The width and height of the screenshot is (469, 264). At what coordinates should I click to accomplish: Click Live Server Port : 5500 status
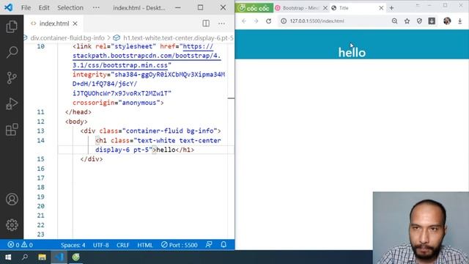point(179,245)
